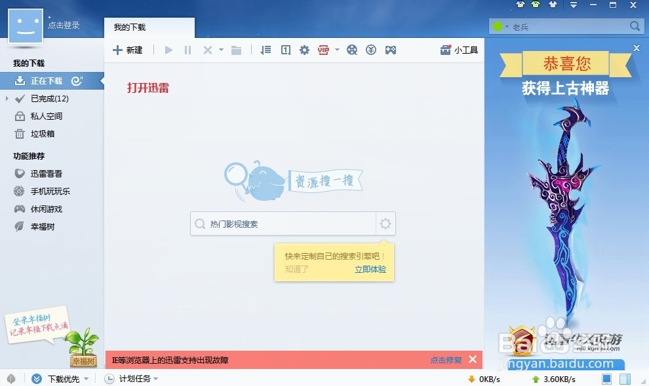Click the VIP icon

[323, 50]
